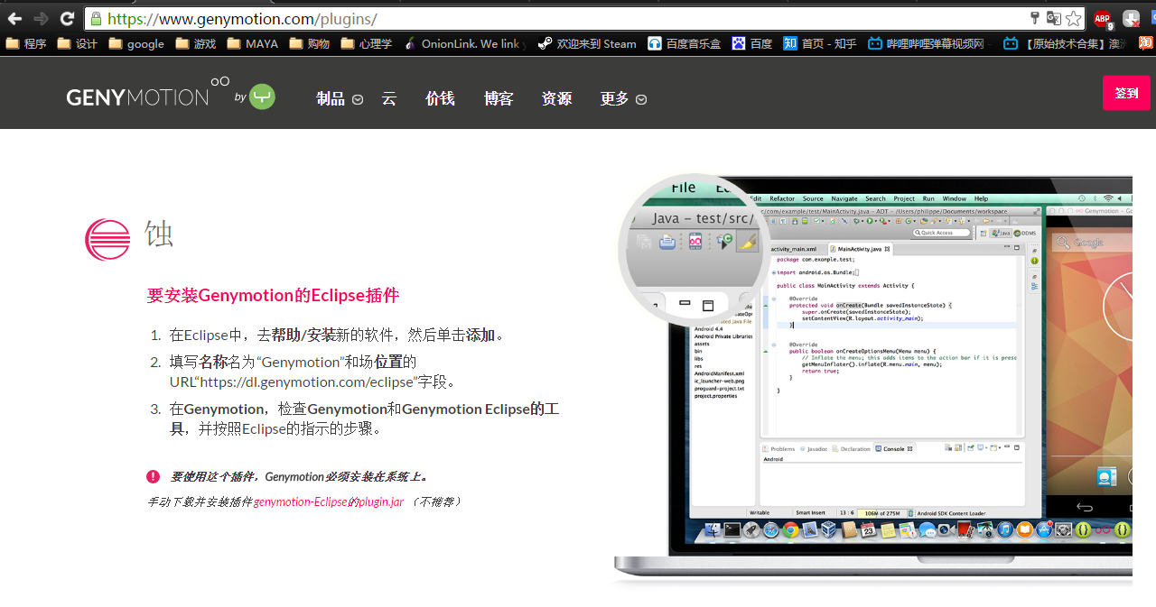Bookmark this page with the star
Viewport: 1156px width, 607px height.
click(1073, 18)
